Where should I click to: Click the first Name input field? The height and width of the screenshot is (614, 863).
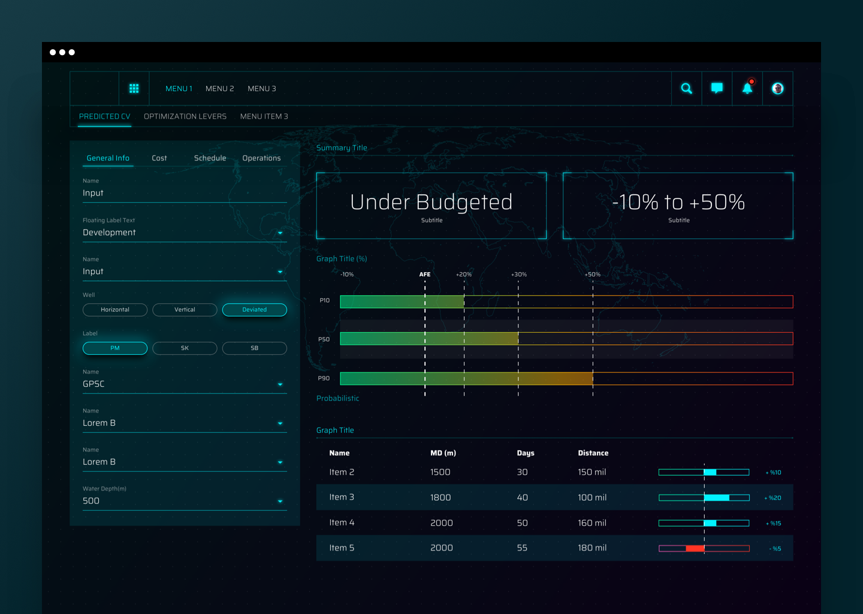[185, 193]
